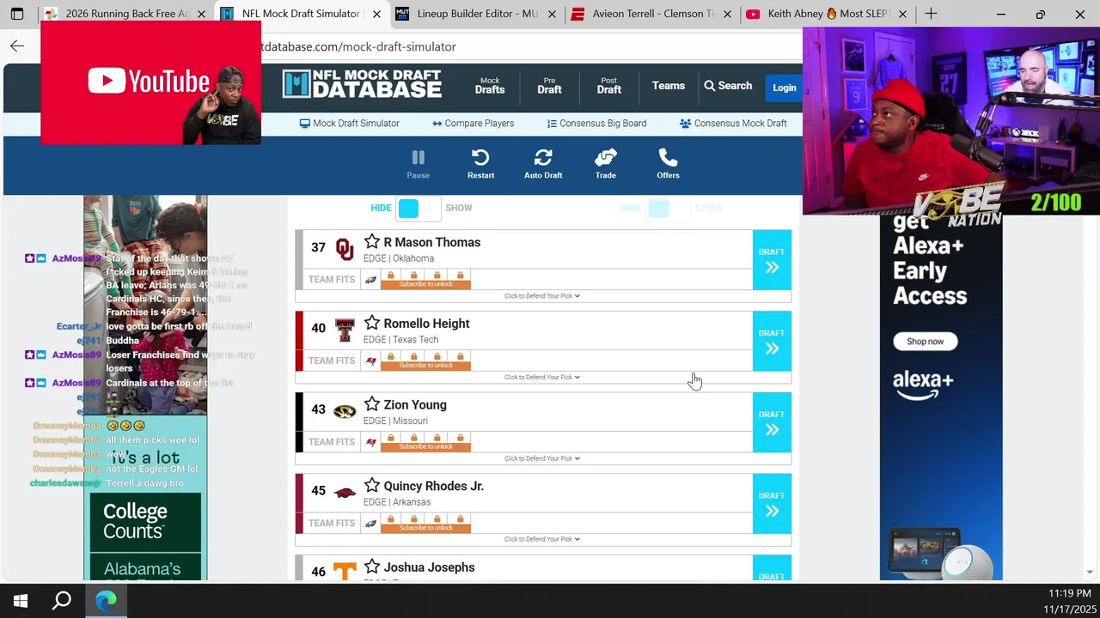Draft Romello Height with arrow button
Image resolution: width=1100 pixels, height=618 pixels.
(772, 341)
